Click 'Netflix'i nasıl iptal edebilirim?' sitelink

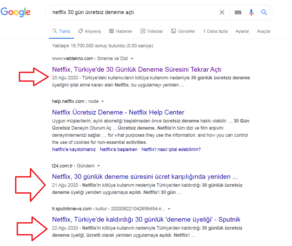pyautogui.click(x=171, y=149)
